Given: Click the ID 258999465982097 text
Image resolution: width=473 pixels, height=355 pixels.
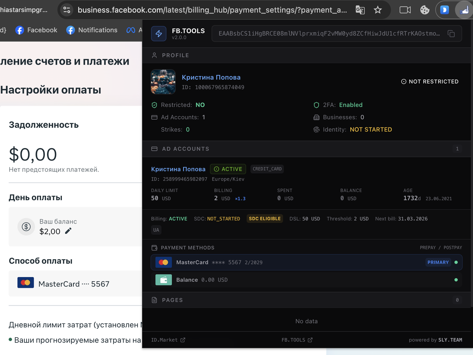Looking at the screenshot, I should [179, 179].
